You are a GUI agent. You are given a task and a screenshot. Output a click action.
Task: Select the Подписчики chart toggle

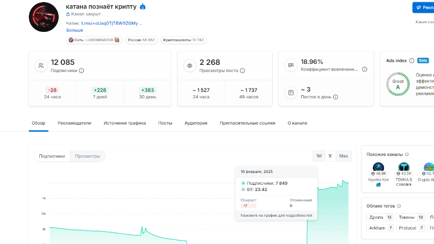click(x=52, y=156)
